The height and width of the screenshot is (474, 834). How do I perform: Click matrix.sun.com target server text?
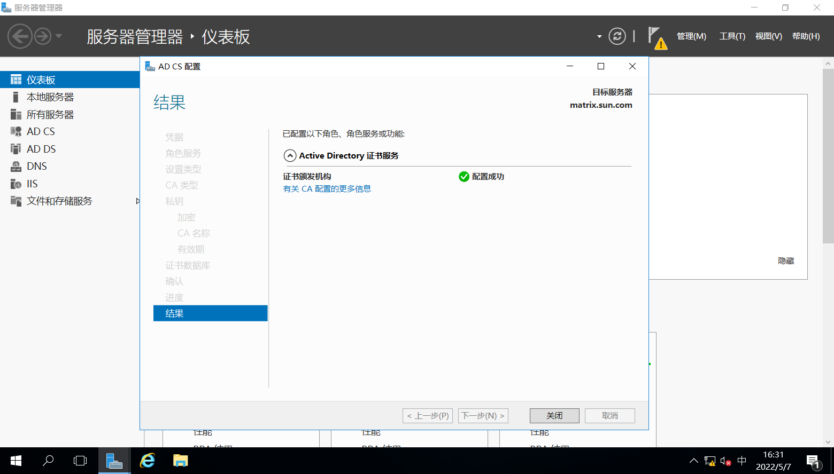pos(601,105)
